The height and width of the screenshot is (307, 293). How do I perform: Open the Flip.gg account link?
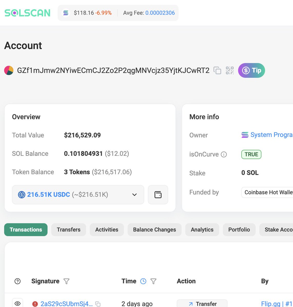click(x=277, y=304)
